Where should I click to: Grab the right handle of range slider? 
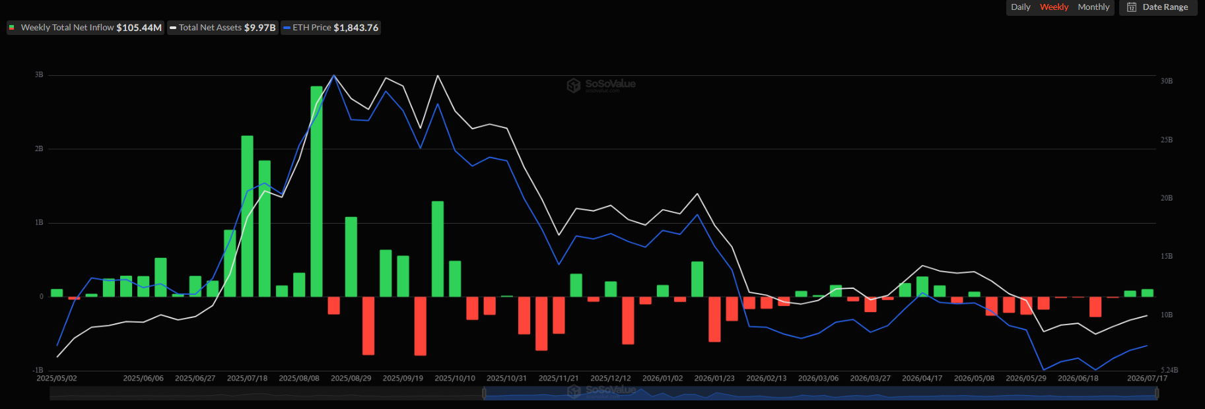tap(1157, 393)
